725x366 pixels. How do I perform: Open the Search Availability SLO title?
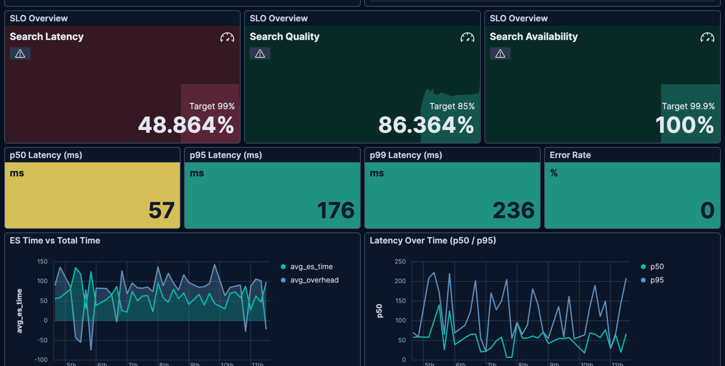coord(534,37)
